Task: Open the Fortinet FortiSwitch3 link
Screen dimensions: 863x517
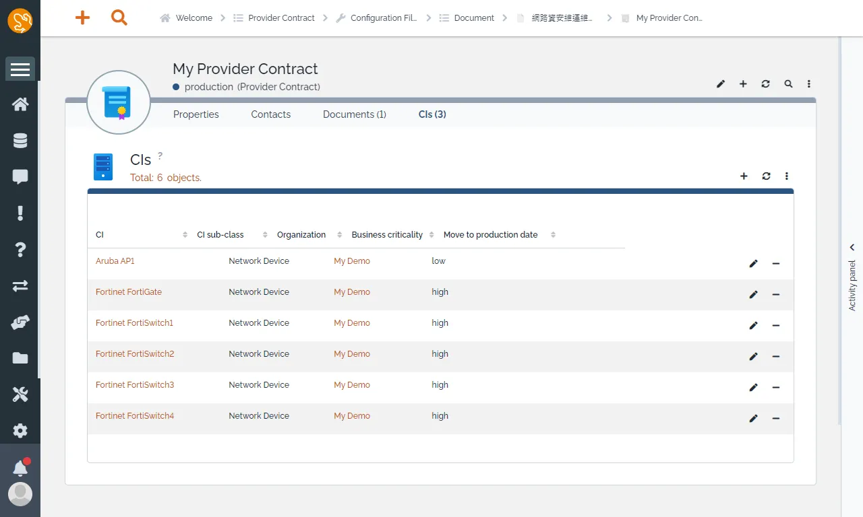Action: (x=135, y=385)
